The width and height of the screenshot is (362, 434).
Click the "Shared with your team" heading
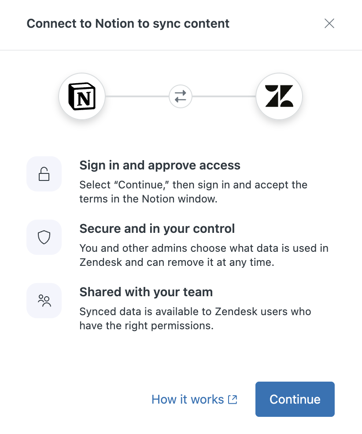pos(146,292)
